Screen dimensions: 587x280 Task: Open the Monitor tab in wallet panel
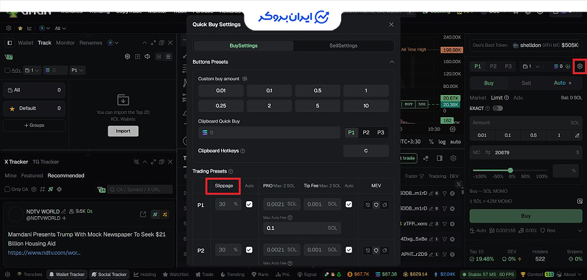pyautogui.click(x=65, y=43)
